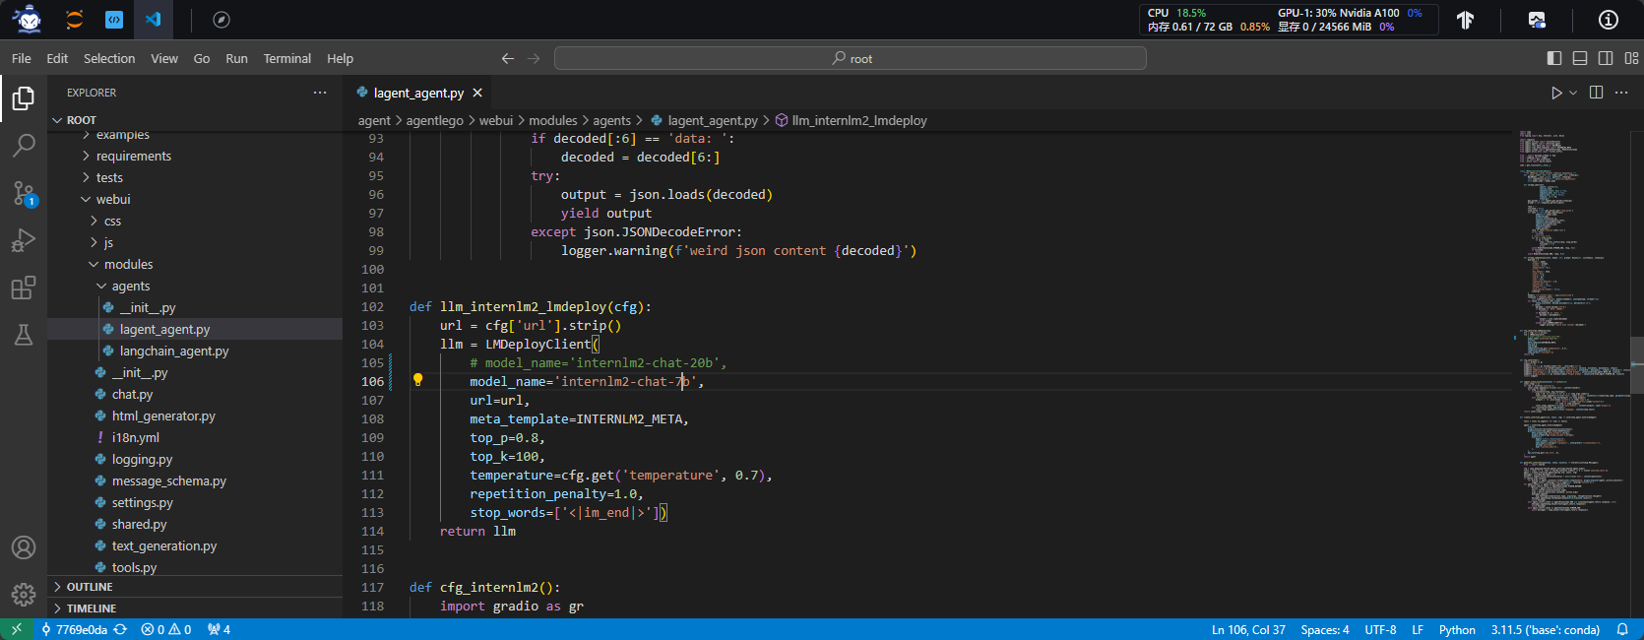Open Explorer More Actions ellipsis

click(x=320, y=93)
